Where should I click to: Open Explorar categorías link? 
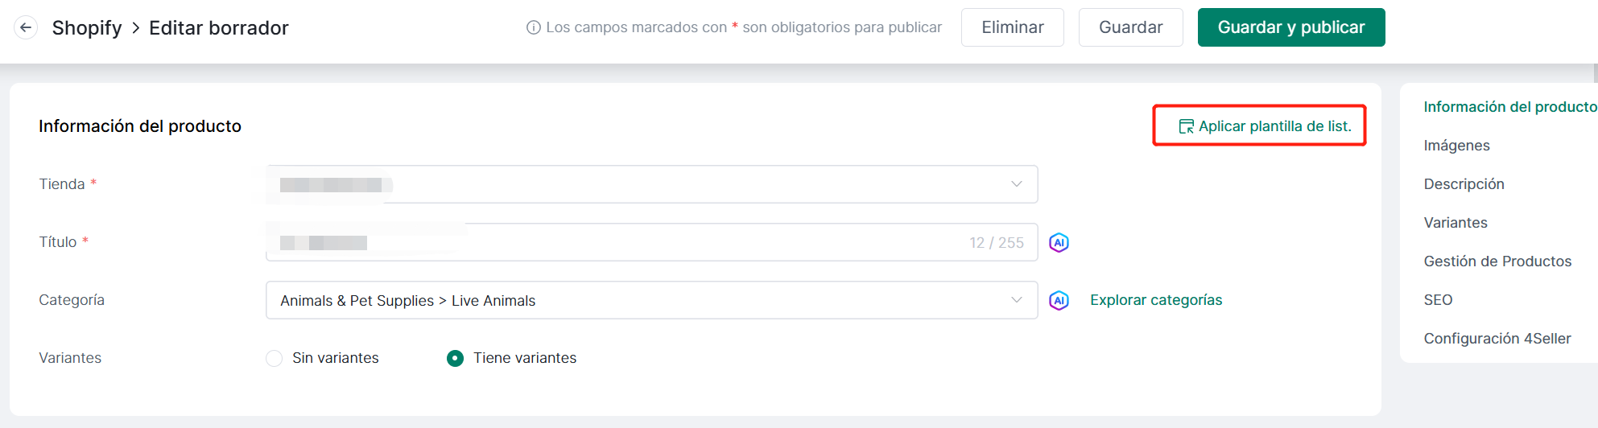tap(1156, 300)
